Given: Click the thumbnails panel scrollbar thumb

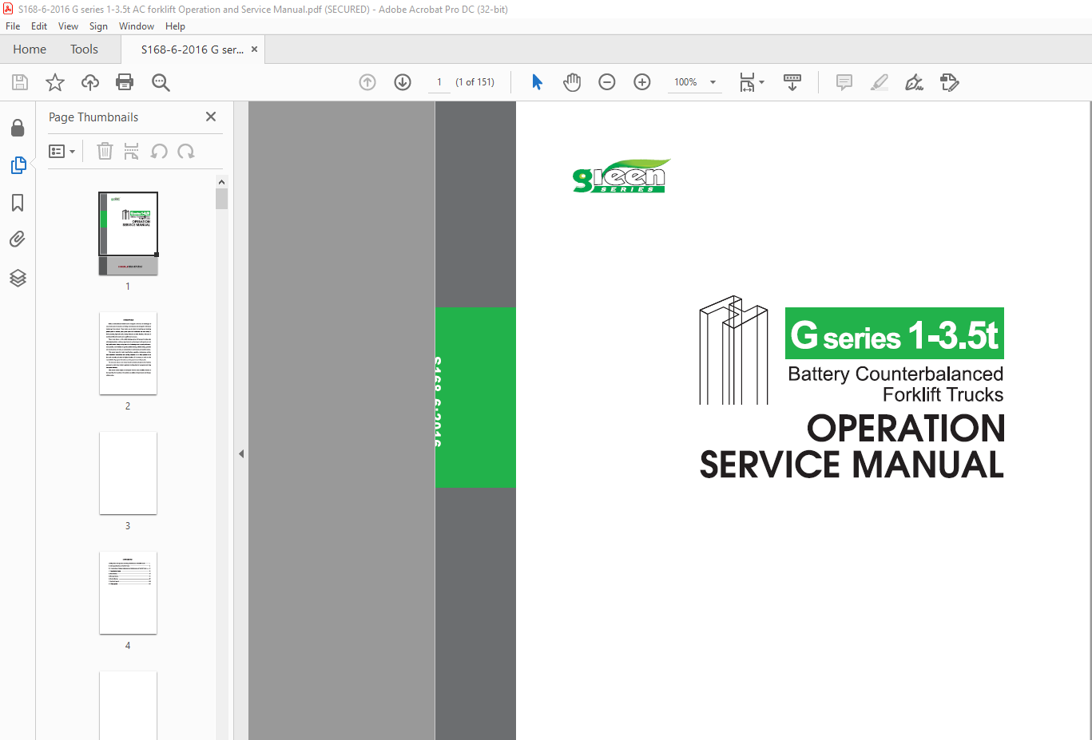Looking at the screenshot, I should (221, 199).
